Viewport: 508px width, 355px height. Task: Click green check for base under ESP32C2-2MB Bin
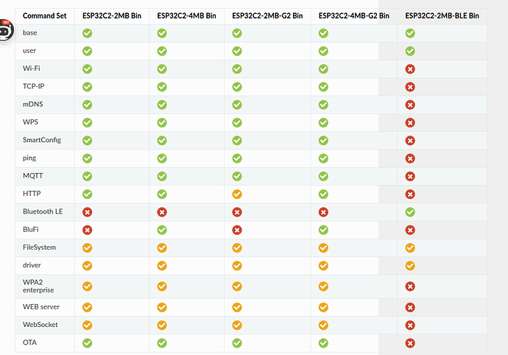tap(88, 33)
